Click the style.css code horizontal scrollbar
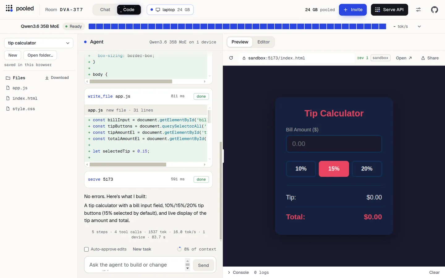Screen dimensions: 445x278 (131, 82)
